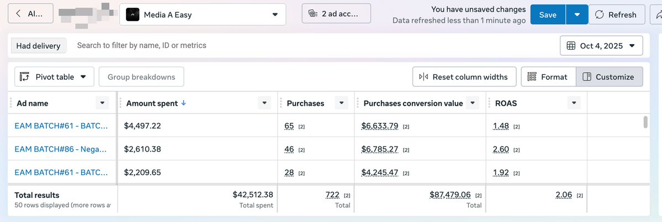Open the EAM BATCH#86 ad link
662x222 pixels.
[61, 149]
